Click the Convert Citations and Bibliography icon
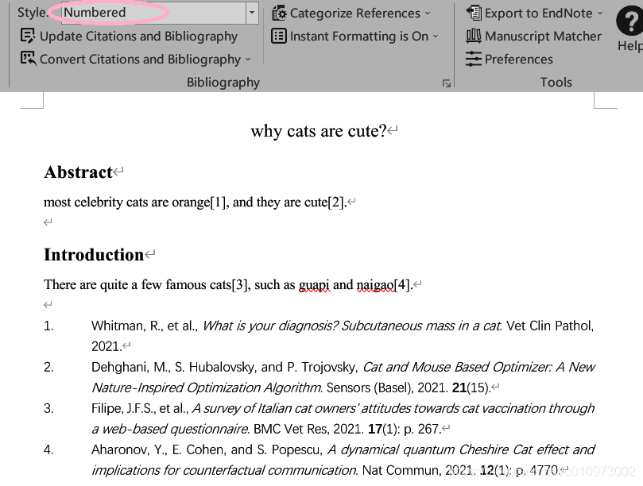643x486 pixels. point(28,59)
